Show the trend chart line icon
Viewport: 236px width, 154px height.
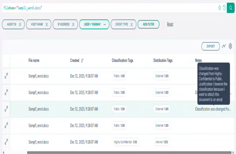click(x=224, y=46)
